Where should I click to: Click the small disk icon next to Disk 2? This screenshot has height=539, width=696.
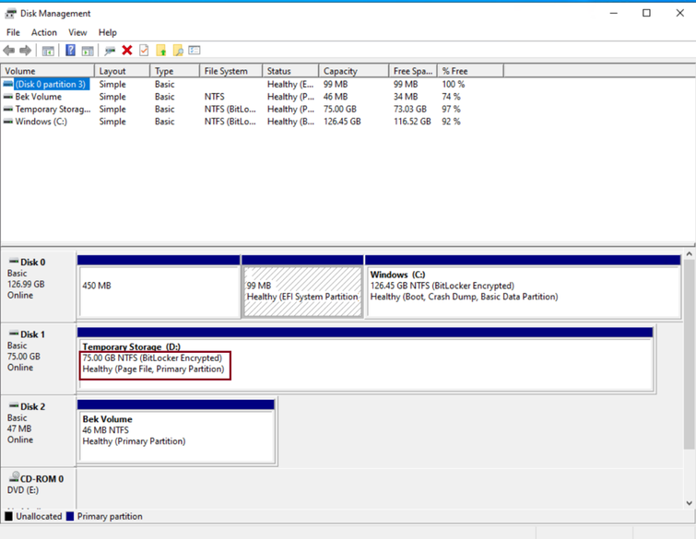14,406
